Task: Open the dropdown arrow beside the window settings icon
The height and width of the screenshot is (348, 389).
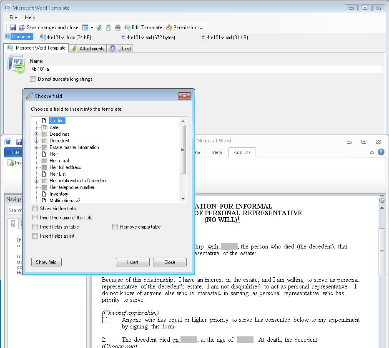Action: [92, 27]
